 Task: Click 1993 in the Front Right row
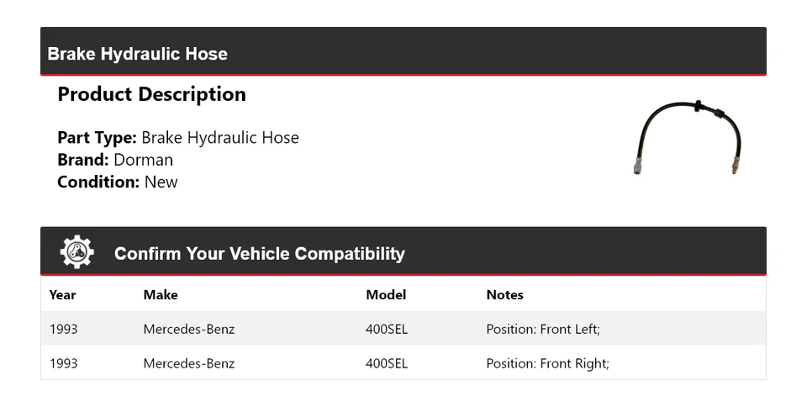point(63,363)
